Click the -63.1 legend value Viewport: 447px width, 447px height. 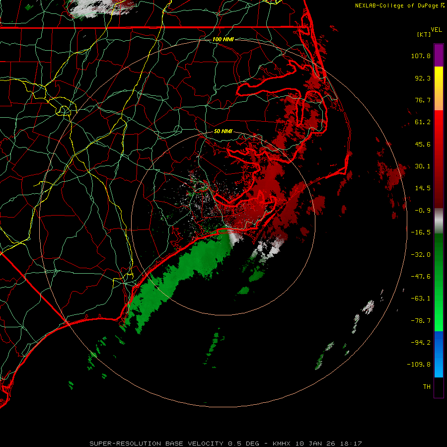(x=421, y=298)
